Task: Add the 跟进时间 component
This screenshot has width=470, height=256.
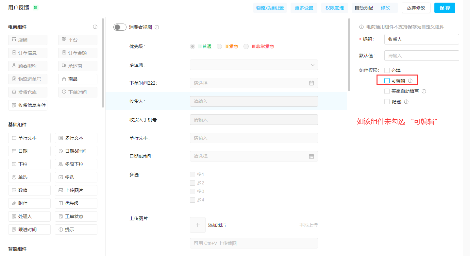Action: click(x=29, y=230)
